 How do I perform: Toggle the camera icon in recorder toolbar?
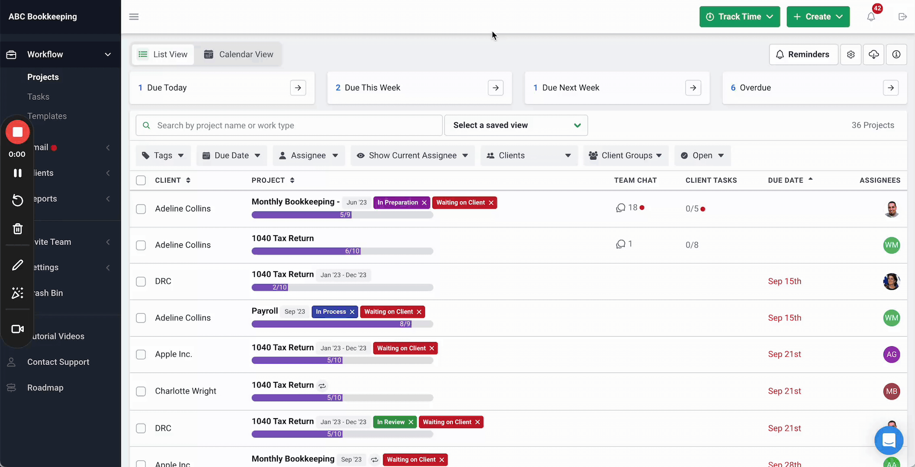[18, 329]
